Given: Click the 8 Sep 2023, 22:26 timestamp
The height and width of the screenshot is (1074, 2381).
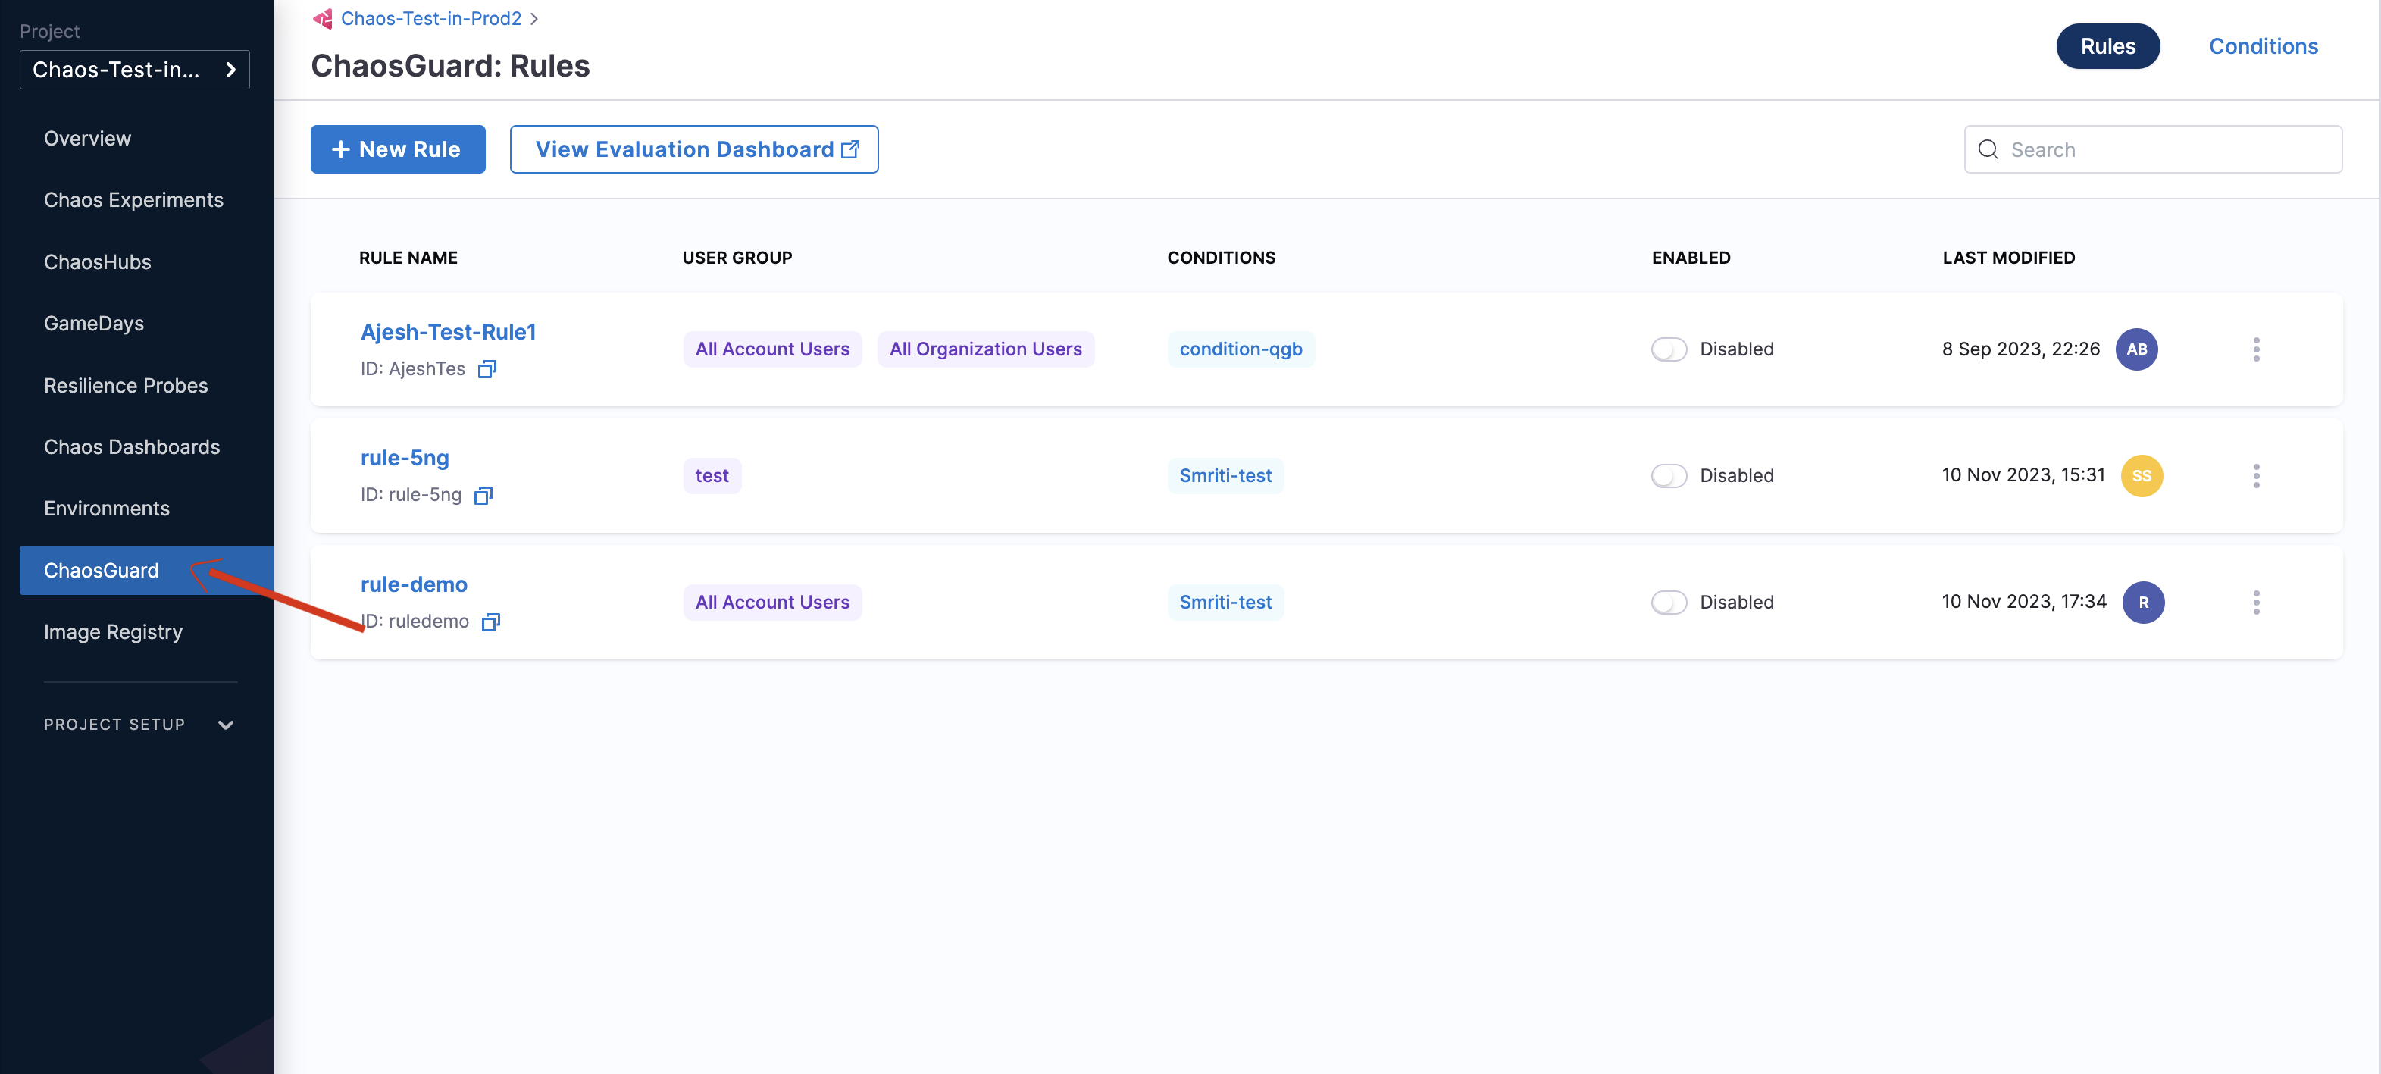Looking at the screenshot, I should 2020,349.
